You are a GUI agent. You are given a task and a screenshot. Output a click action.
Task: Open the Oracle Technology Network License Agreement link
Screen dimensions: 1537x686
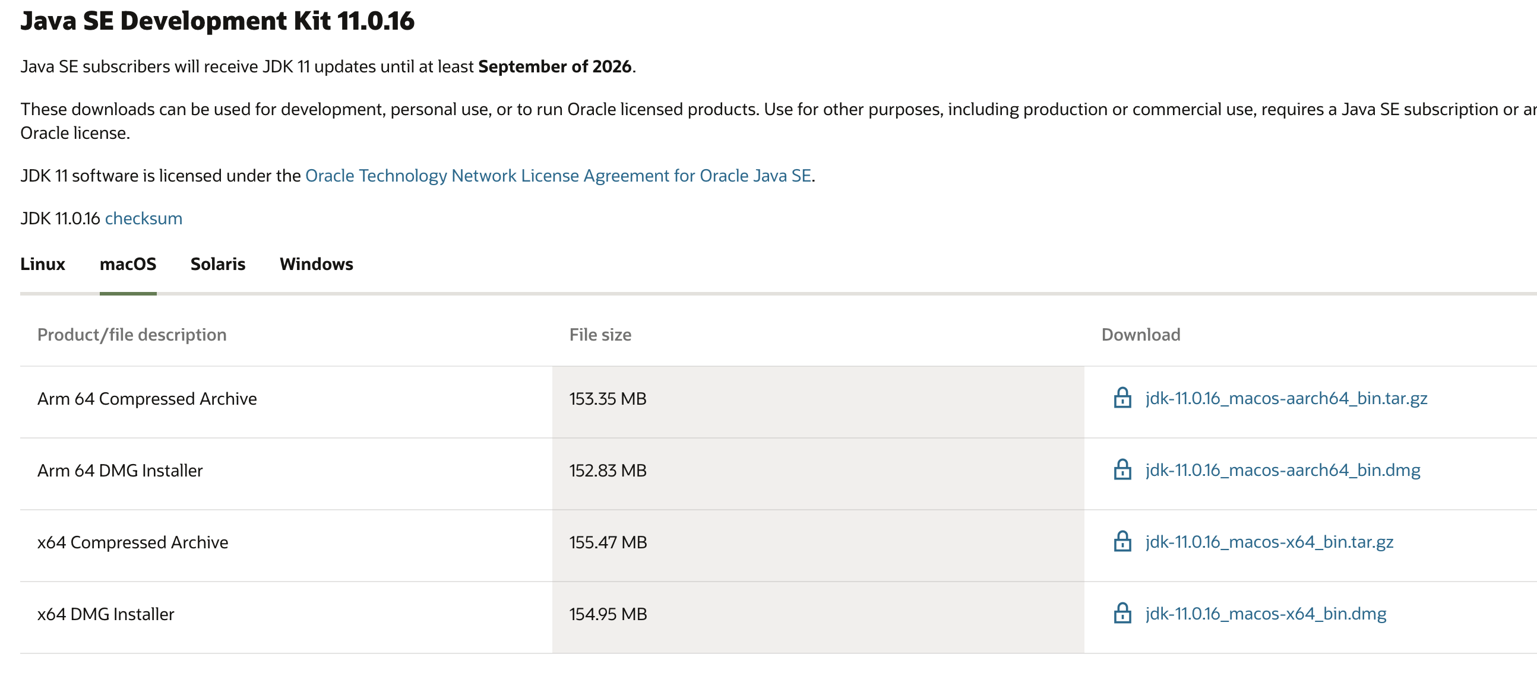(558, 176)
